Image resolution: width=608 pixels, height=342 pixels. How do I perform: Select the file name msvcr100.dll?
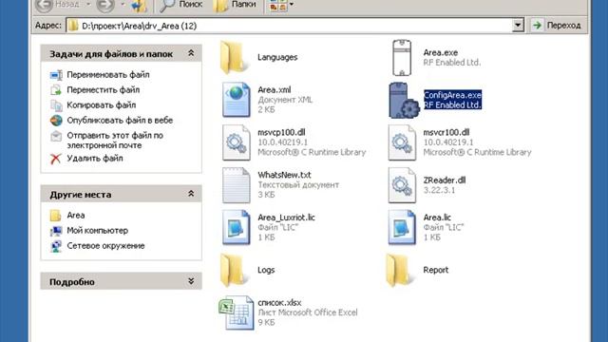click(x=446, y=132)
